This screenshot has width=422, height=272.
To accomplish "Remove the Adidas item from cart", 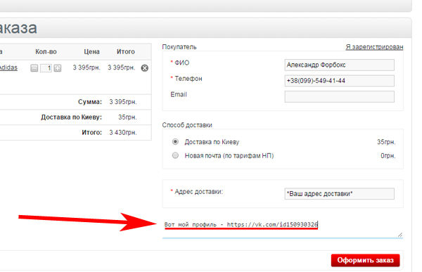I will (x=144, y=68).
